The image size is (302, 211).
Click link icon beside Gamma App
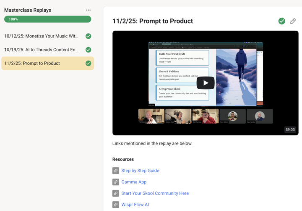click(116, 182)
